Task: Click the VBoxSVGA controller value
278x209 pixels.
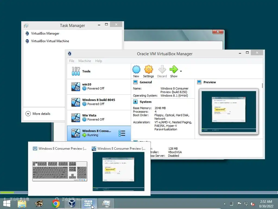Action: [x=175, y=152]
